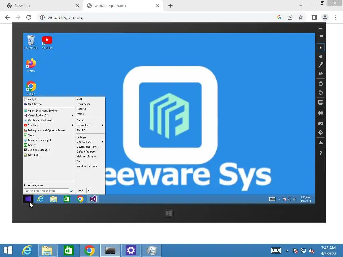Expand the arrow next to Lock
343x257 pixels.
pyautogui.click(x=88, y=190)
